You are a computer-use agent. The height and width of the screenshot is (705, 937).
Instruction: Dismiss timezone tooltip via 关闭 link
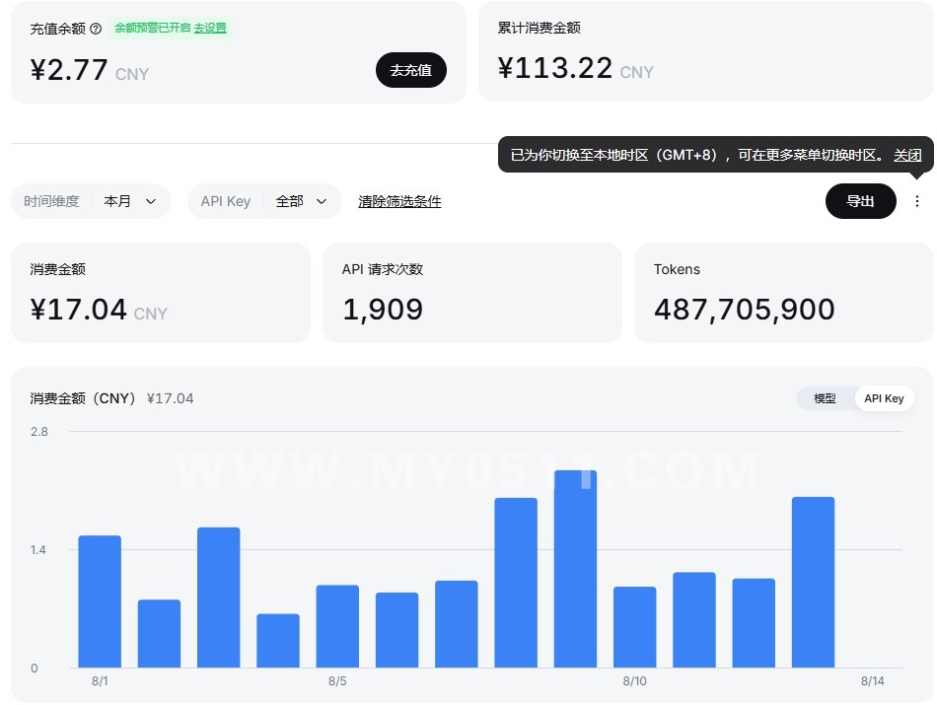[907, 155]
